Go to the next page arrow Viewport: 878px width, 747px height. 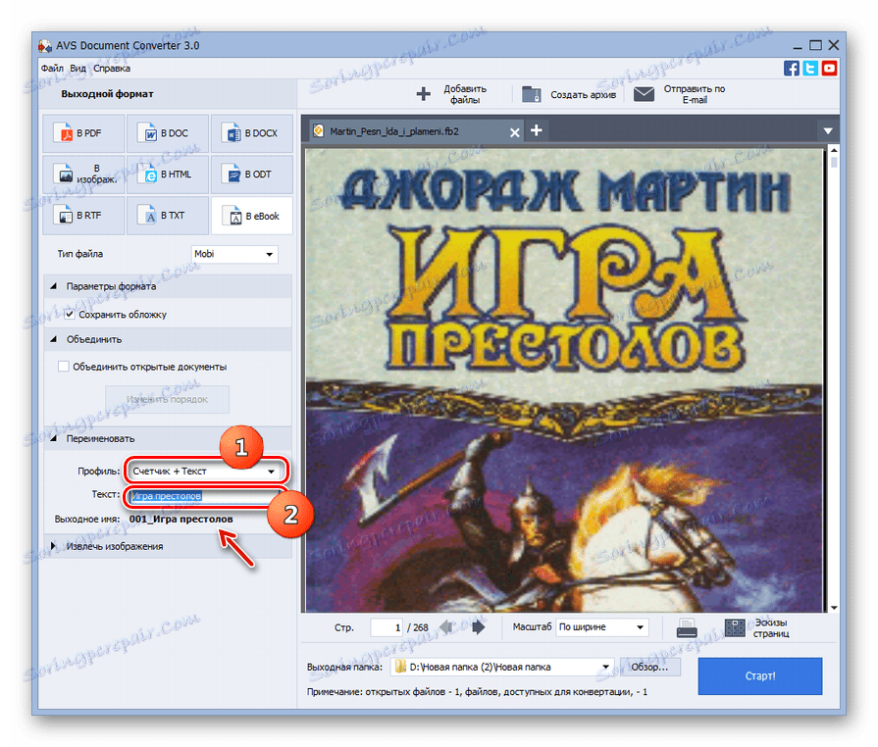click(x=478, y=627)
